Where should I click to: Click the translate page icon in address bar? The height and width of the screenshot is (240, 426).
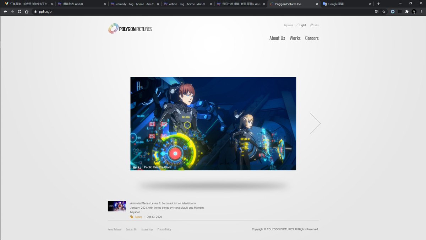377,11
